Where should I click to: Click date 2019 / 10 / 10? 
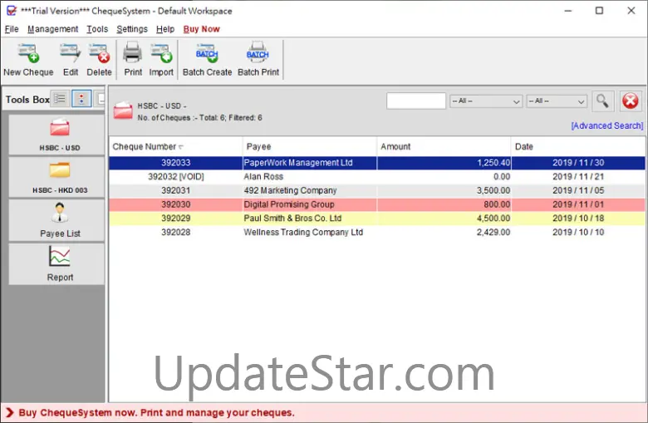coord(578,232)
